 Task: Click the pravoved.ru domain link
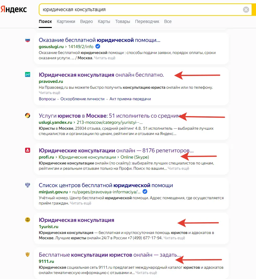coord(51,82)
